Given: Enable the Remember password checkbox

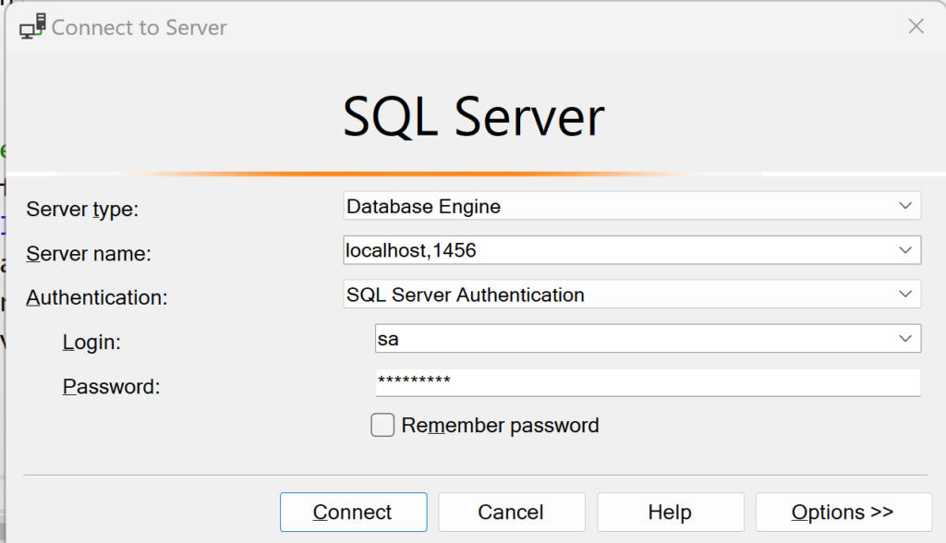Looking at the screenshot, I should pyautogui.click(x=382, y=425).
